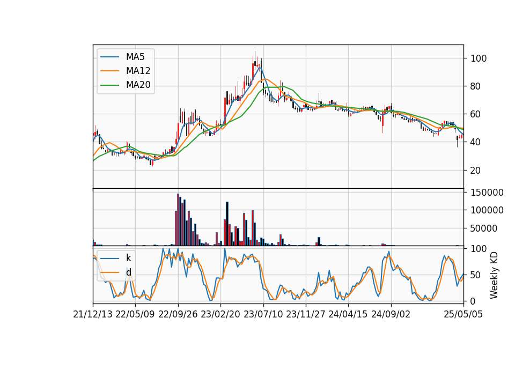The image size is (515, 370).
Task: Click the tall volume bar near 23/02/20
Action: (227, 224)
